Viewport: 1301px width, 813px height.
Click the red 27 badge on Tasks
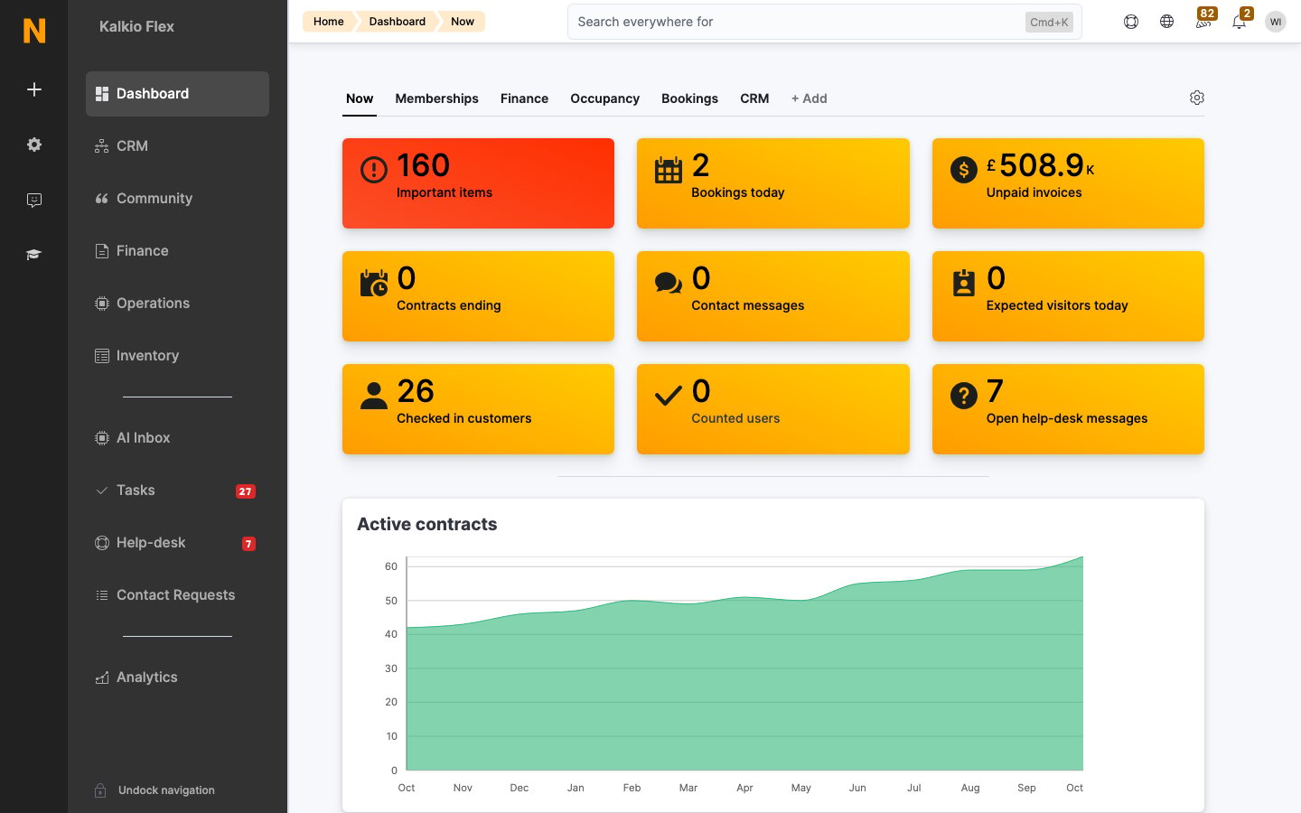(246, 491)
